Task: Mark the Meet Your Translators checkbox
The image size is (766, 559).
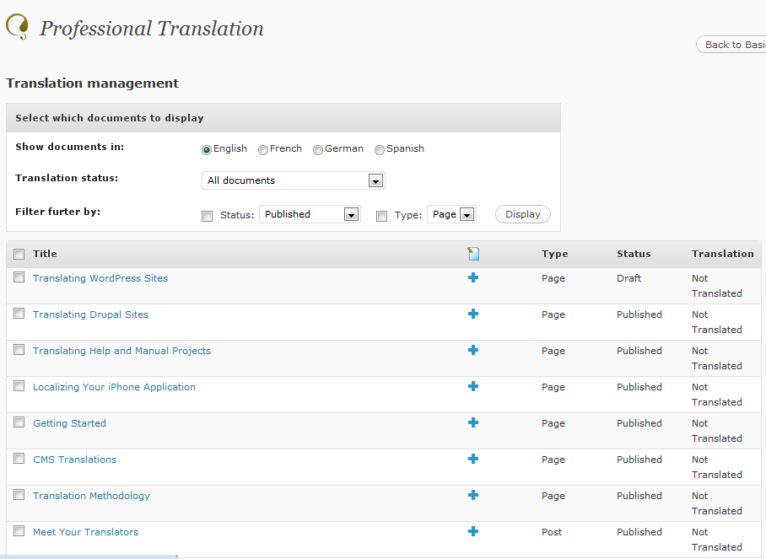Action: click(19, 530)
